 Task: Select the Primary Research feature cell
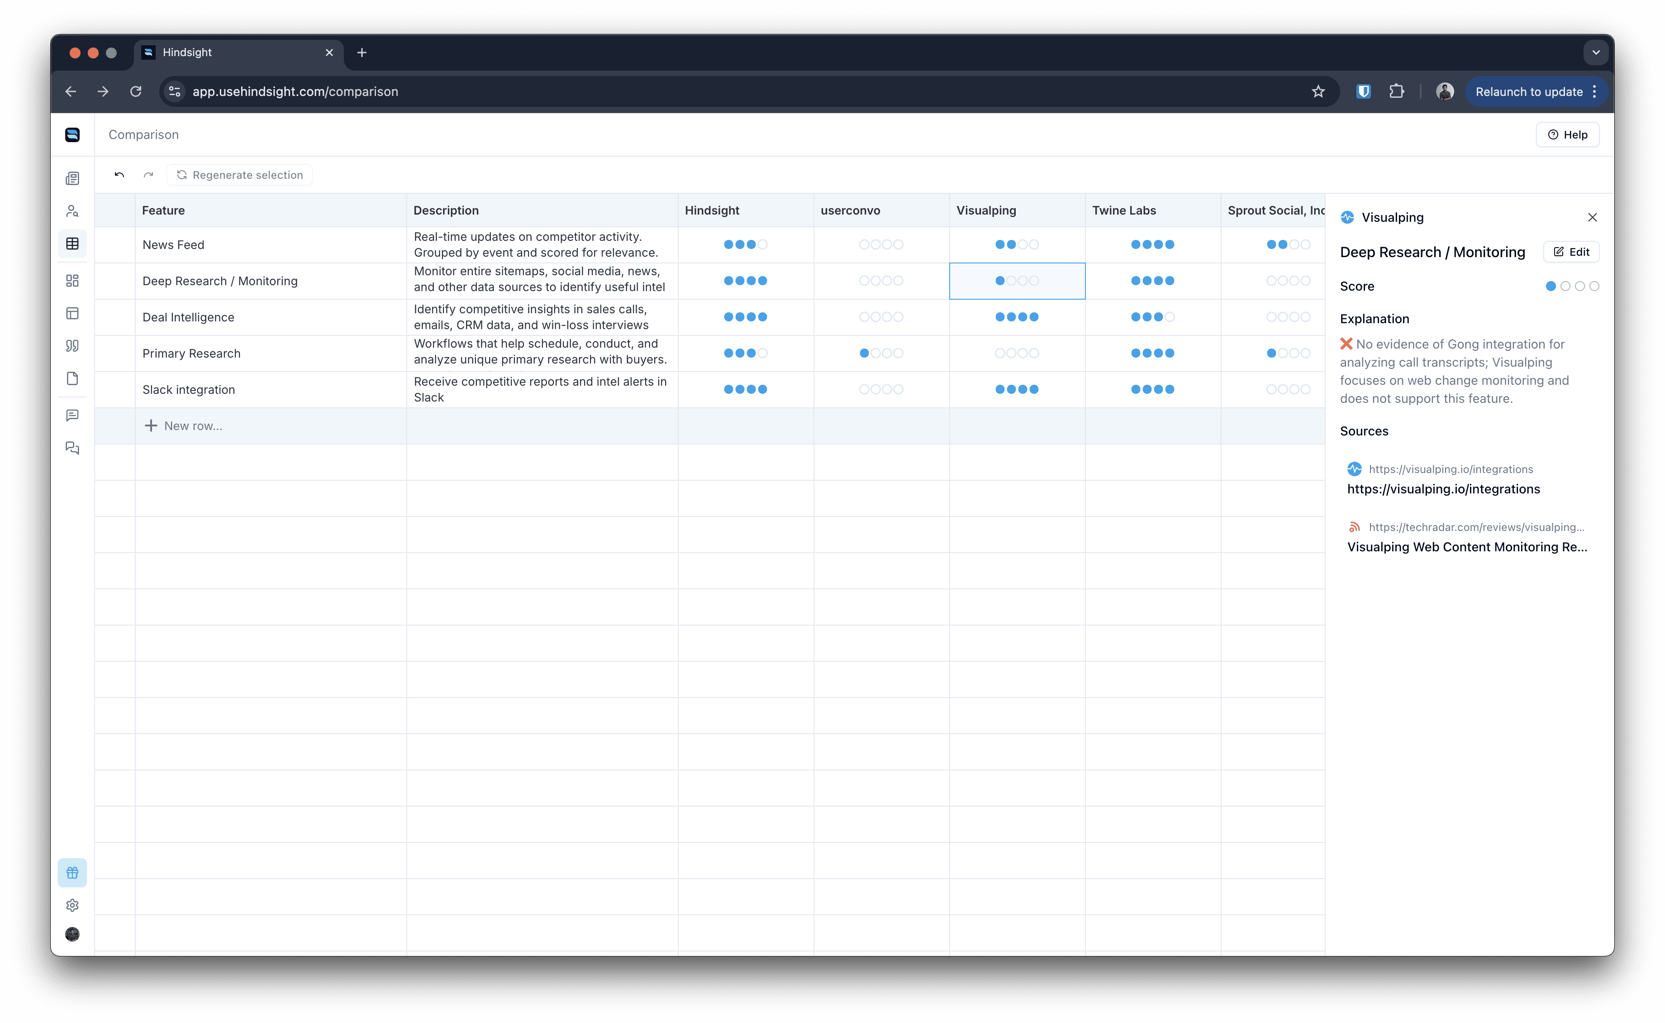click(271, 353)
